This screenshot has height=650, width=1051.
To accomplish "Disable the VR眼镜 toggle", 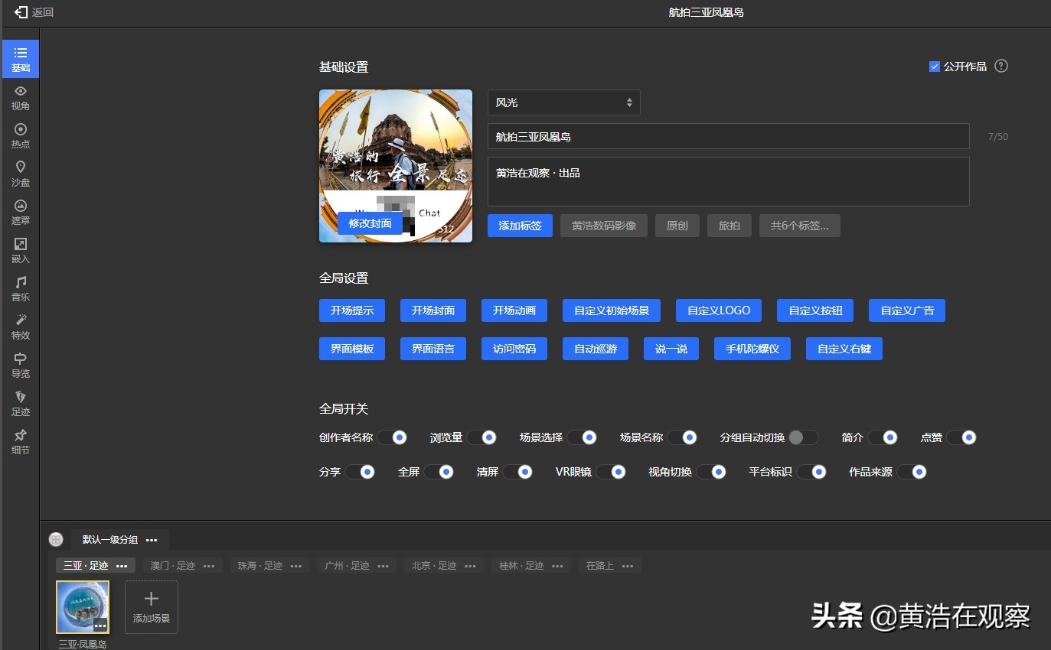I will pos(610,472).
